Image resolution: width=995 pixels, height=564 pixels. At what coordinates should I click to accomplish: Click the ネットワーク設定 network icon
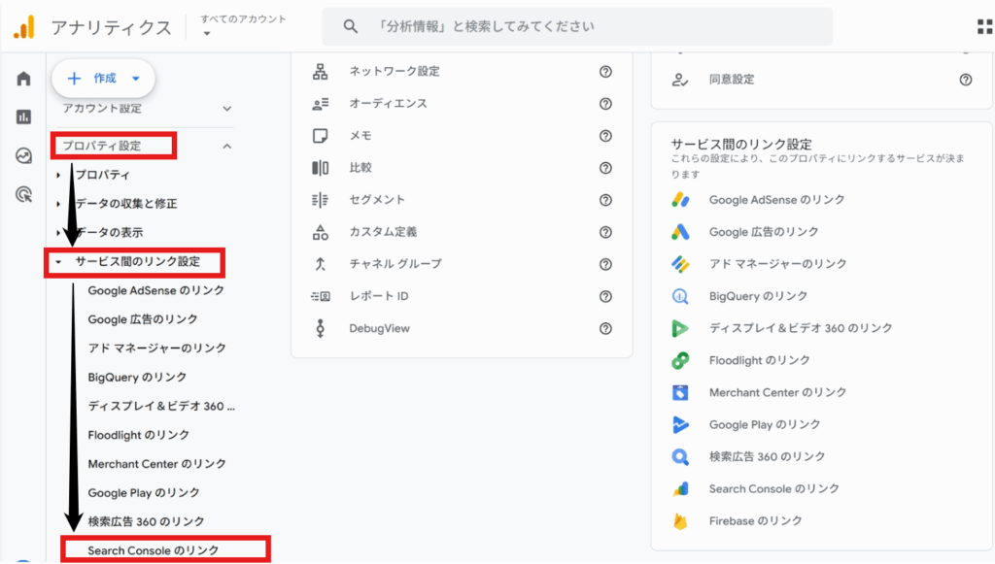coord(321,72)
